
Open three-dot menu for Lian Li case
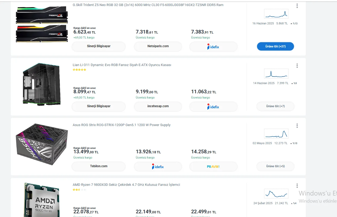tap(297, 66)
